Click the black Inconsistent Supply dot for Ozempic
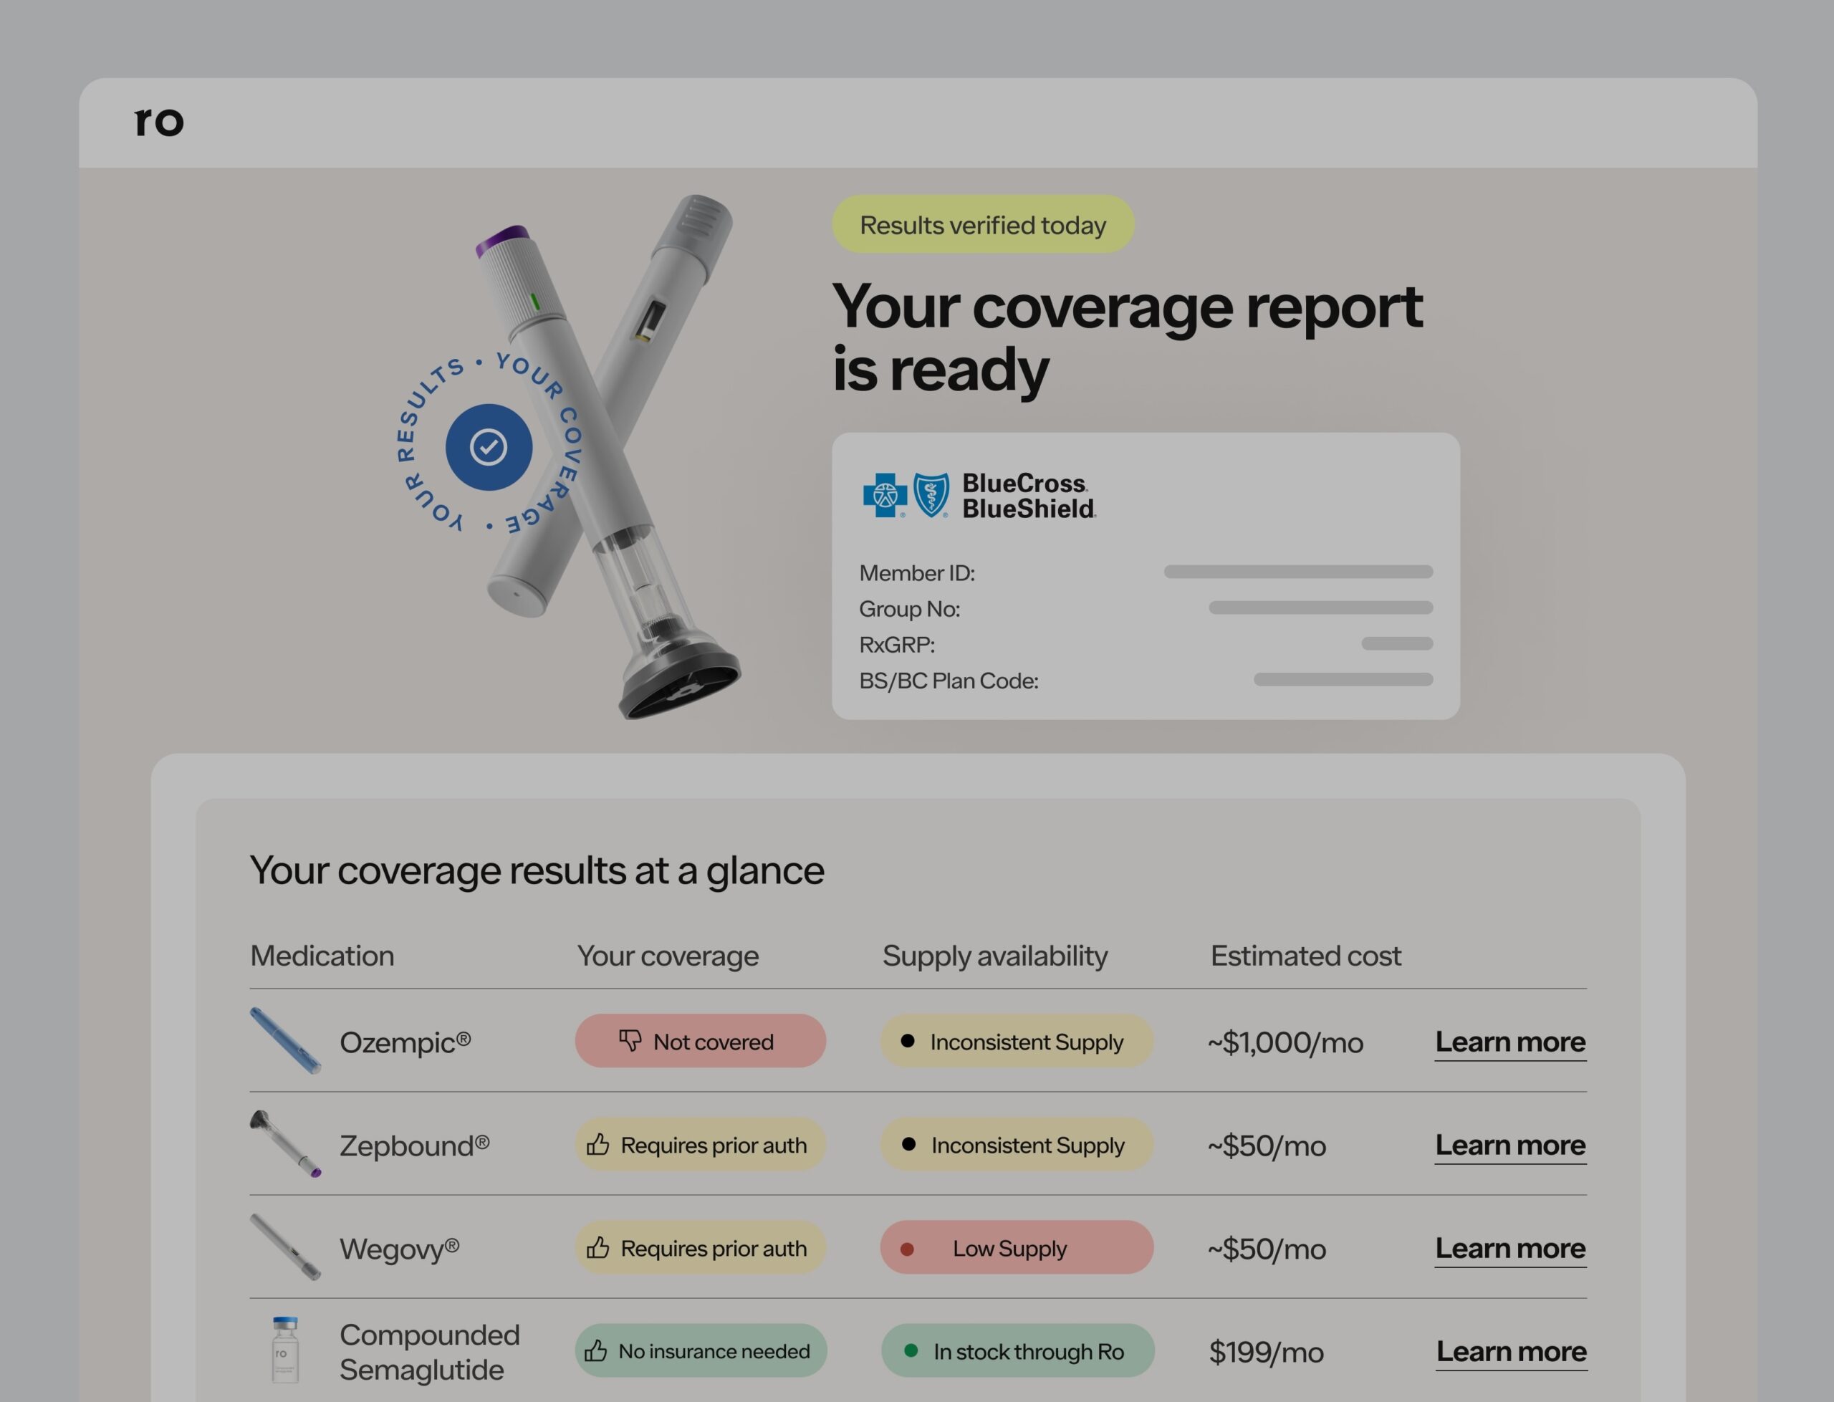Viewport: 1834px width, 1402px height. click(910, 1042)
